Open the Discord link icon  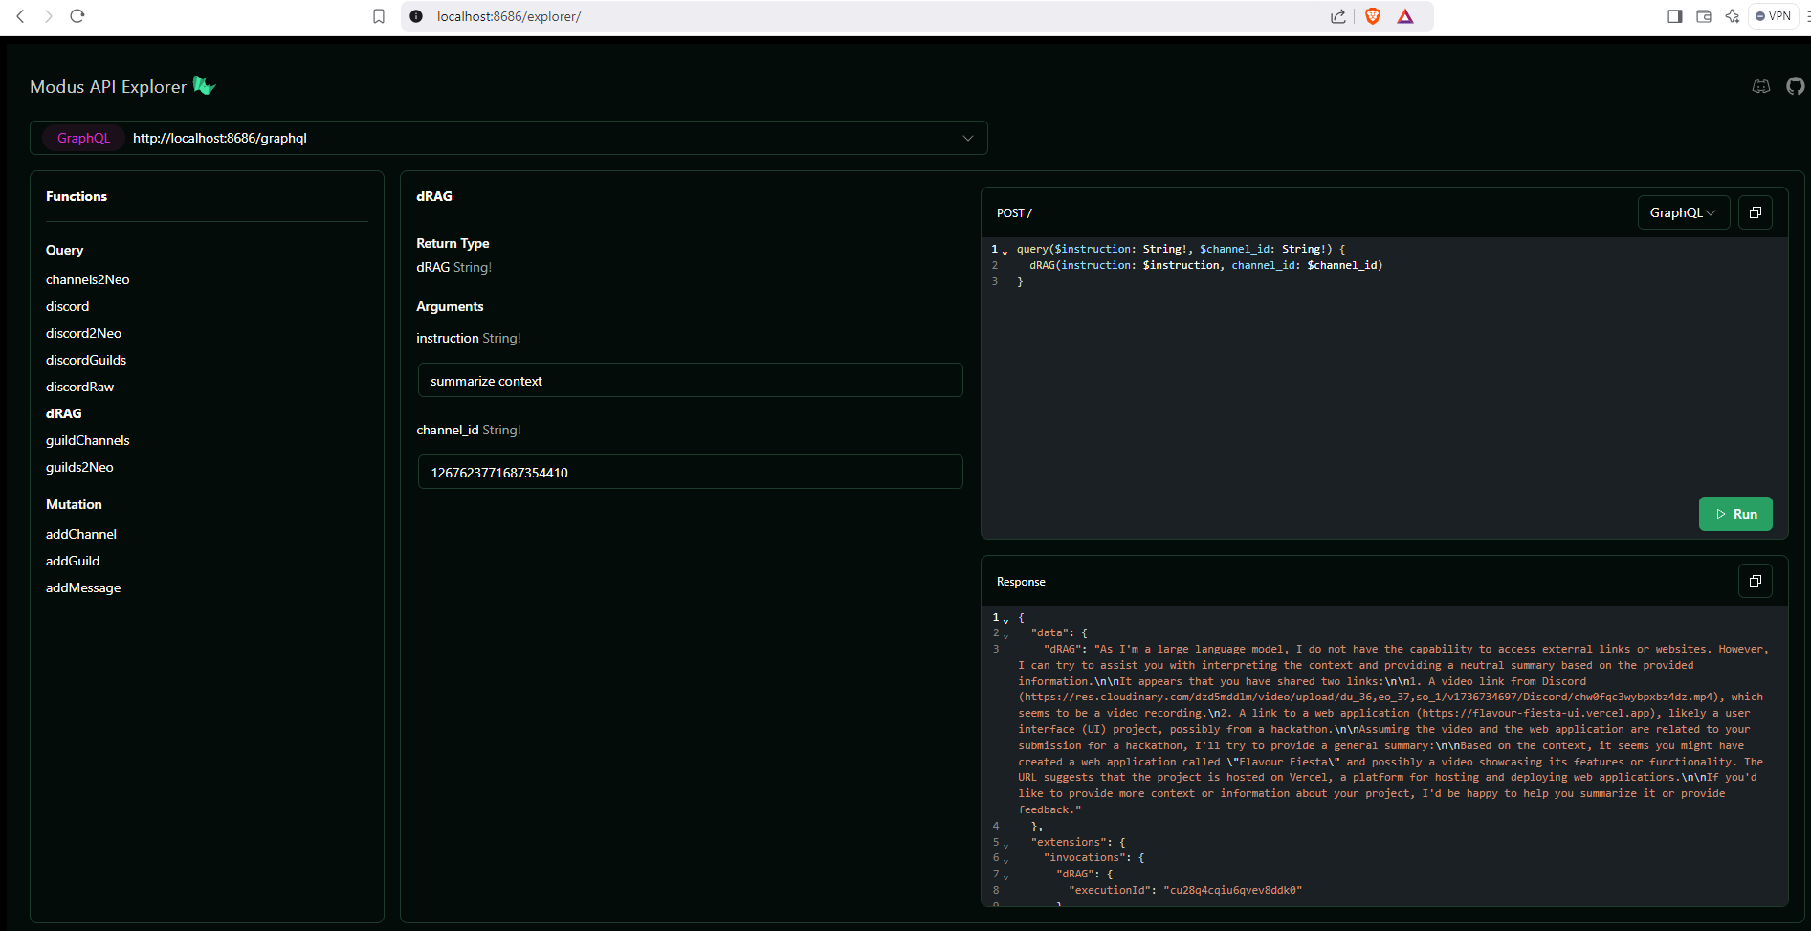[1761, 86]
